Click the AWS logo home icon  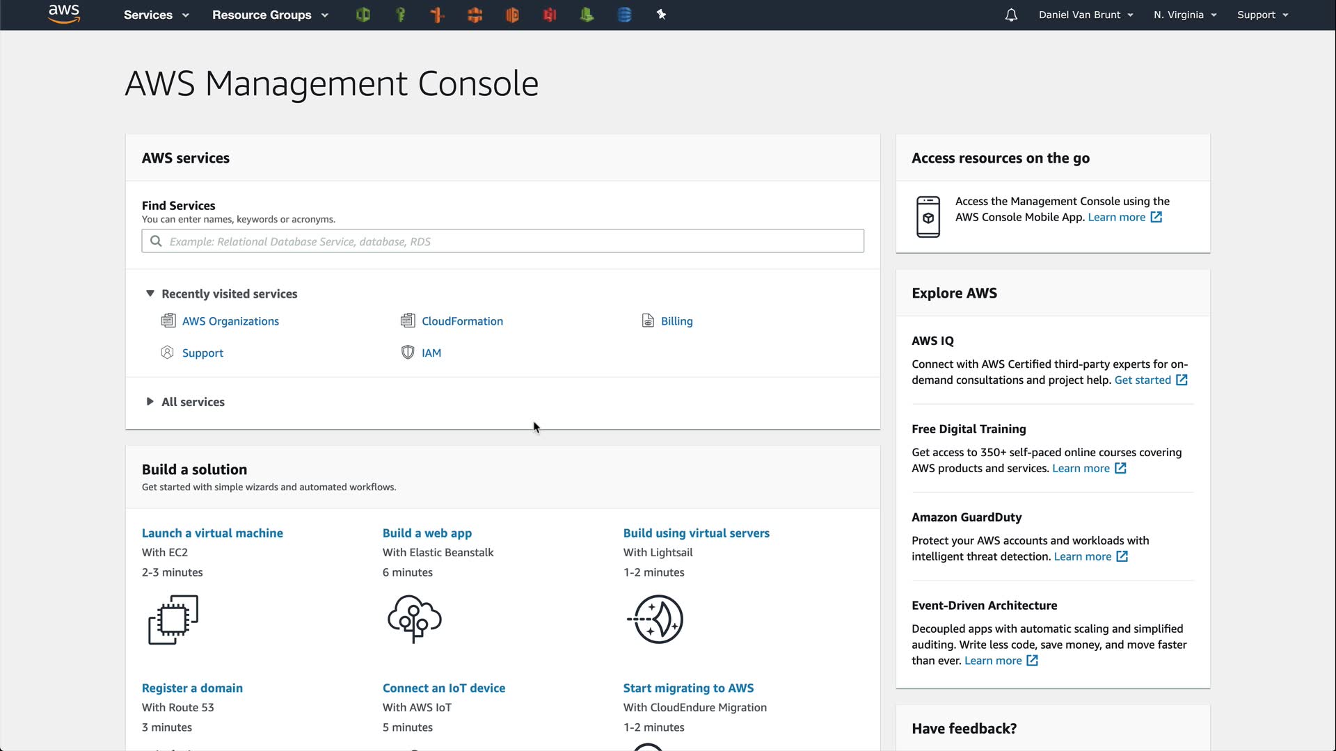tap(64, 14)
